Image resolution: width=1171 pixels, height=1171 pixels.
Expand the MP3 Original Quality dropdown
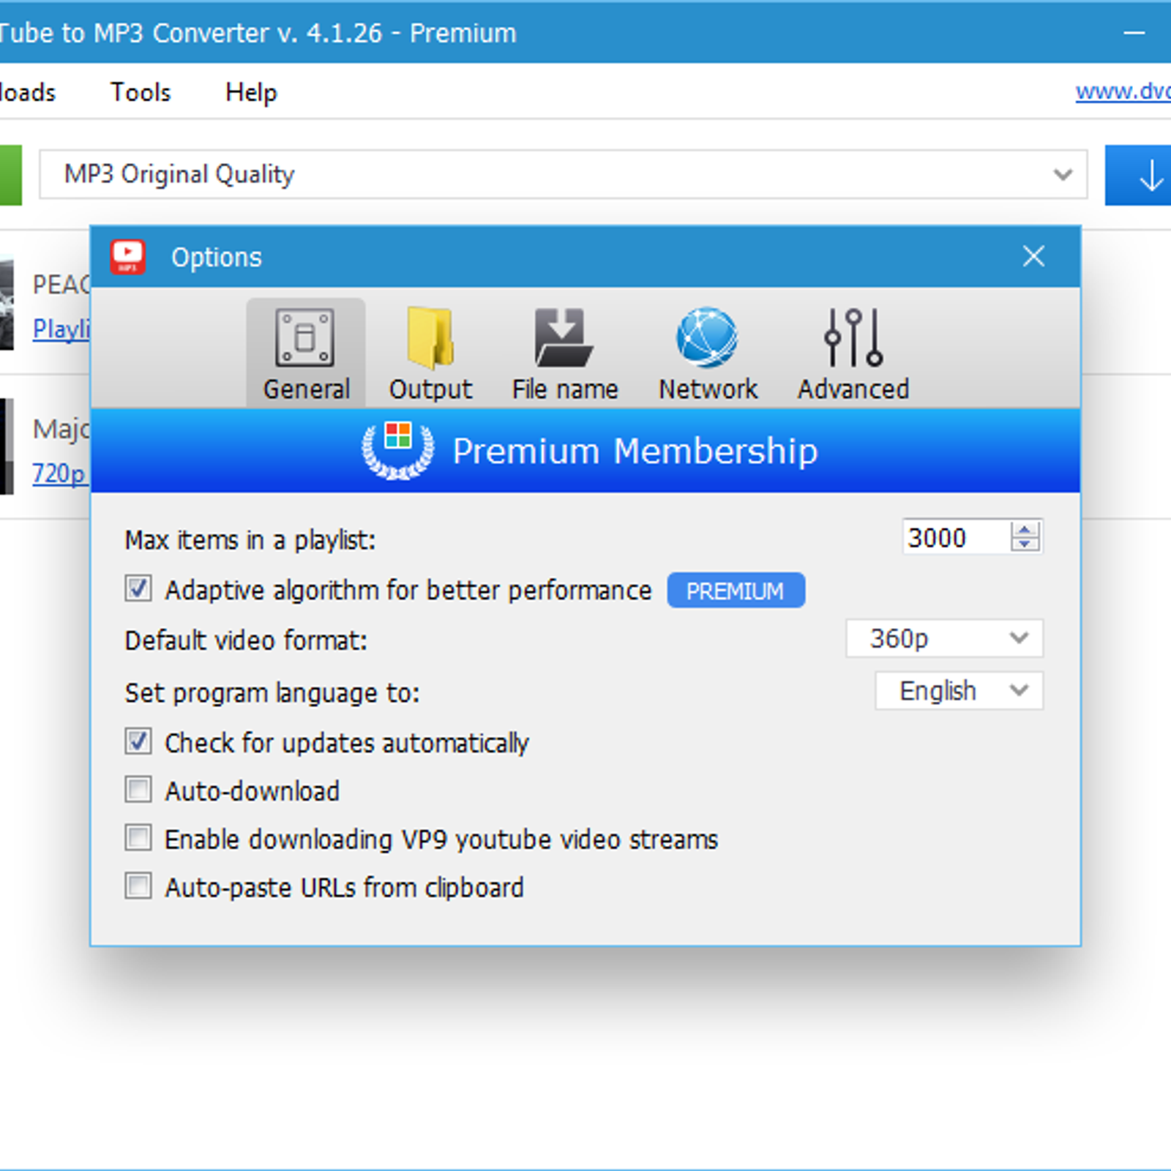pos(563,174)
